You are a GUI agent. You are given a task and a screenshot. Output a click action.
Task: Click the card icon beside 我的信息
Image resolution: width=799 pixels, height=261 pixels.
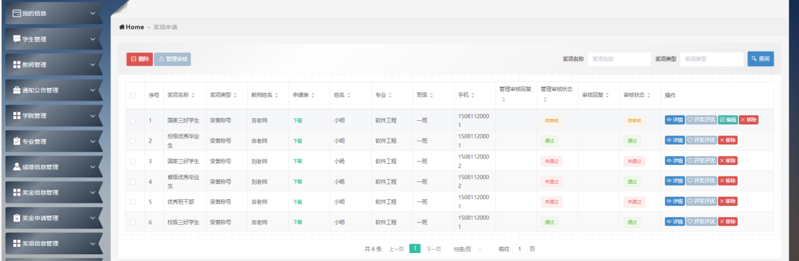click(x=17, y=13)
